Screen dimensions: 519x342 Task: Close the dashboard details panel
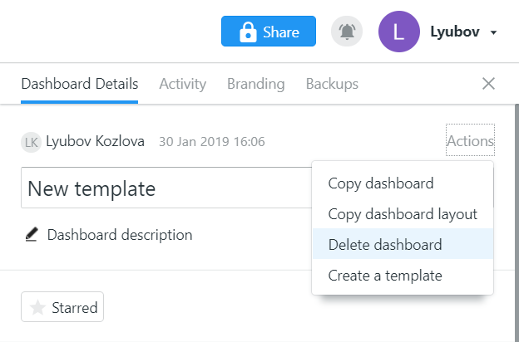click(488, 84)
